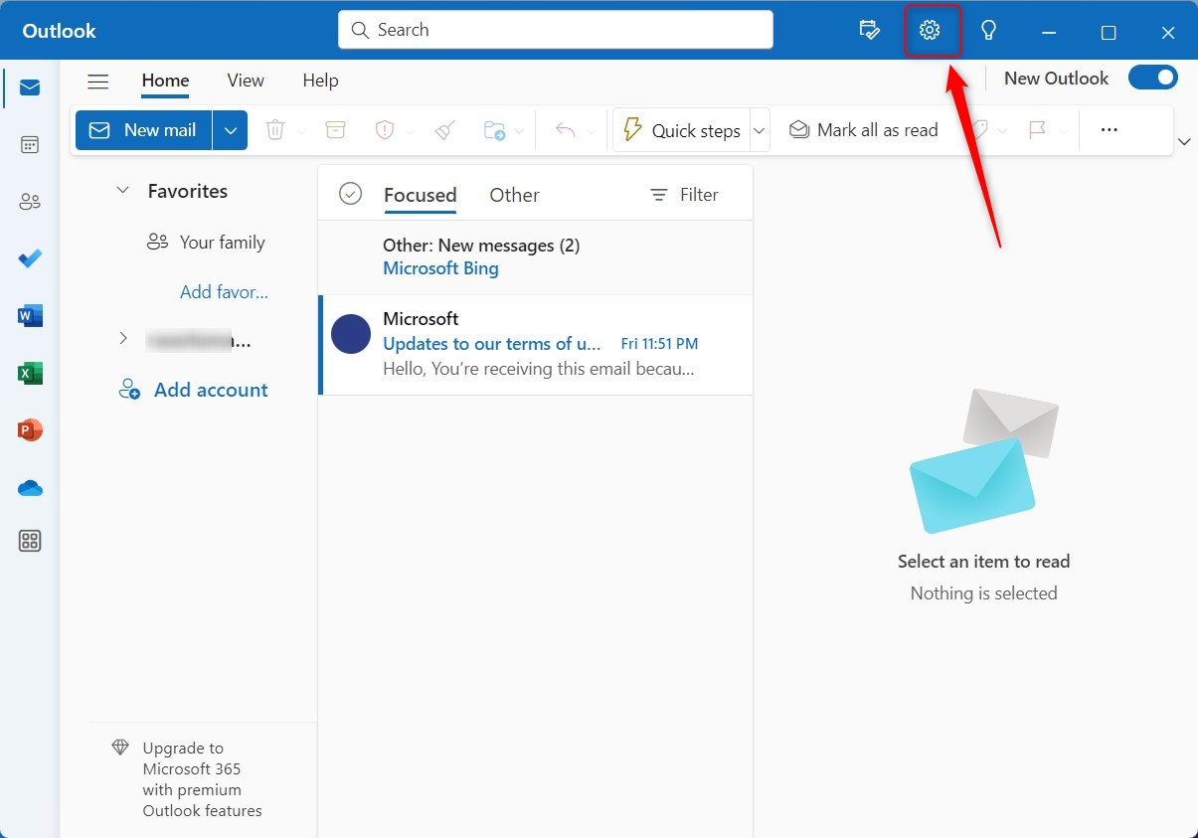The image size is (1198, 838).
Task: Switch to the Other inbox tab
Action: tap(514, 194)
